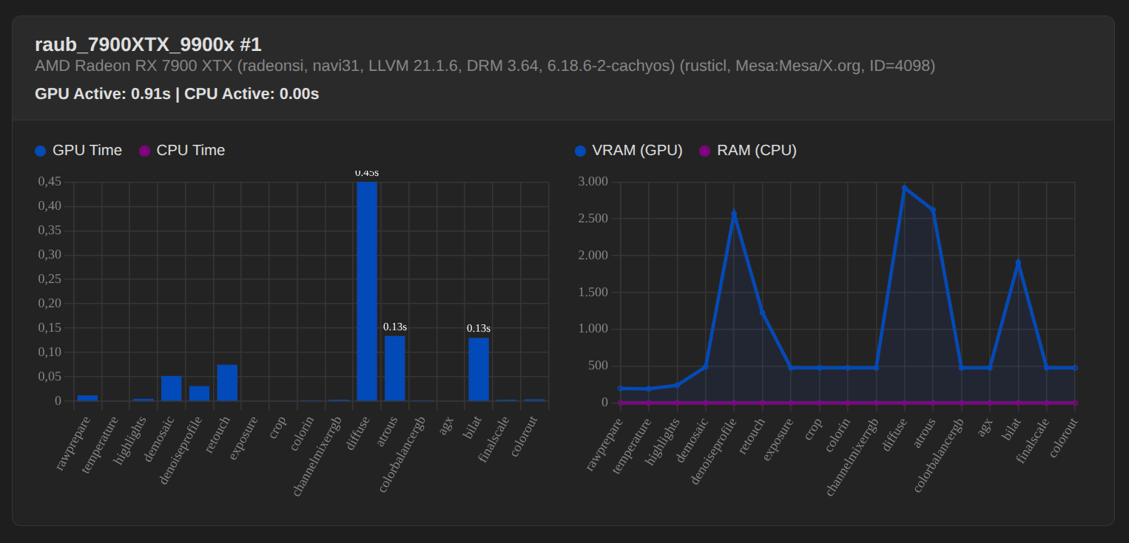
Task: Click the AMD Radeon RX 7900 XTX device description
Action: point(485,66)
